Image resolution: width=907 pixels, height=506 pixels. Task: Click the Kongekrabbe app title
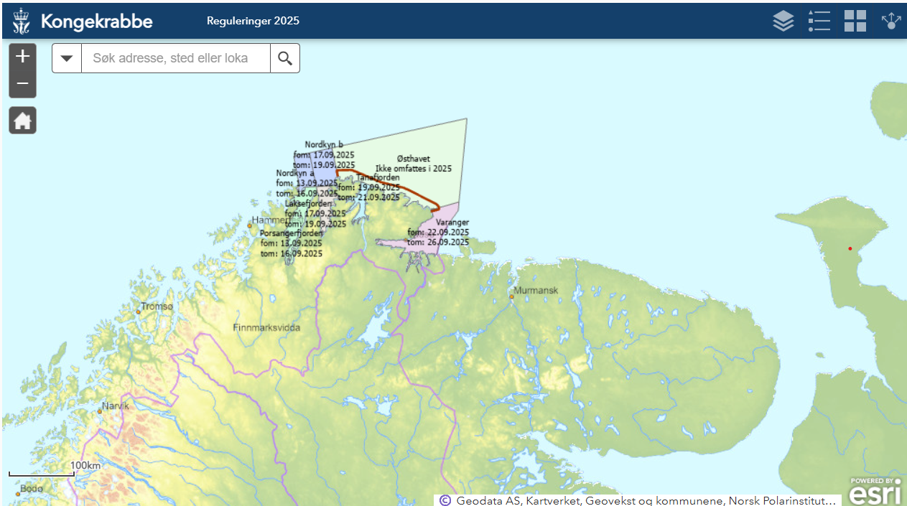click(x=96, y=21)
